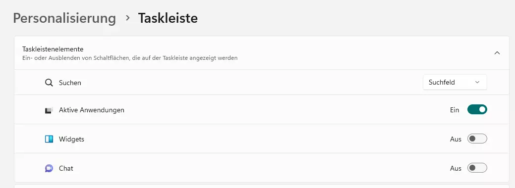Click the Suchen magnifying glass icon
515x188 pixels.
(49, 83)
